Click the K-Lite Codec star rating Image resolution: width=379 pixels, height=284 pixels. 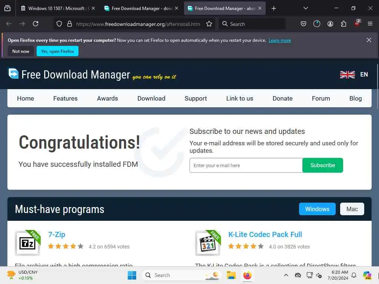tap(246, 246)
